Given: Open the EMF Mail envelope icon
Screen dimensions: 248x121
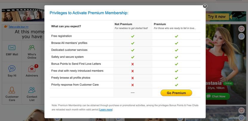Looking at the screenshot, I should pos(12,48).
